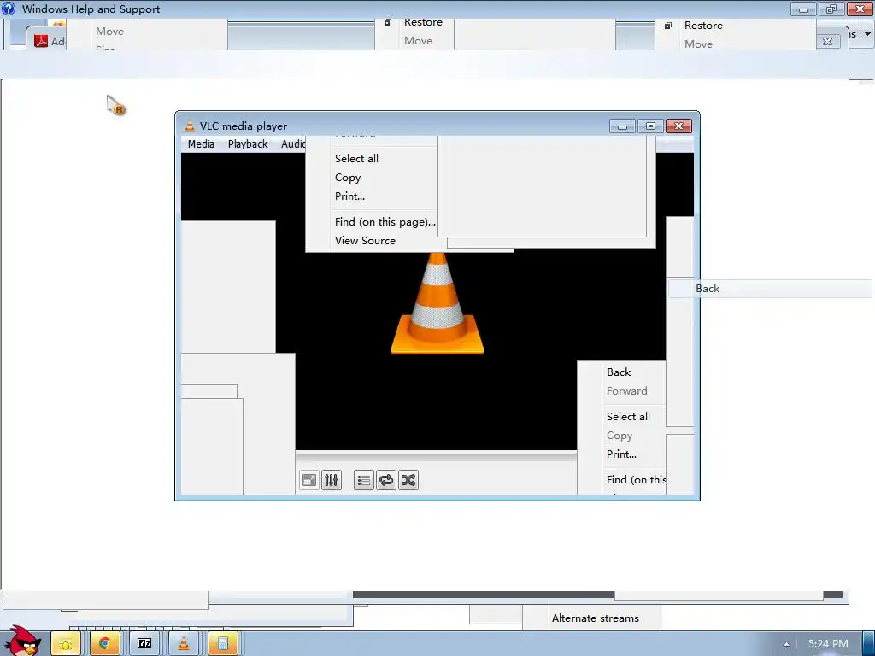
Task: Show hidden tray icons arrow
Action: pyautogui.click(x=786, y=644)
